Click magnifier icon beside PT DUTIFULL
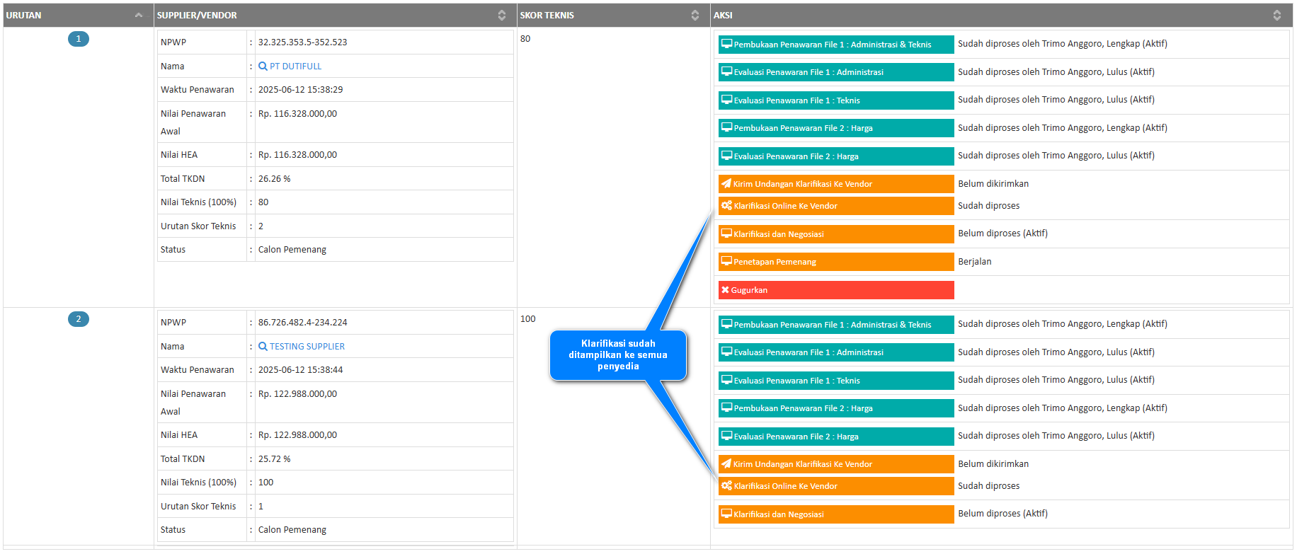 pos(263,67)
